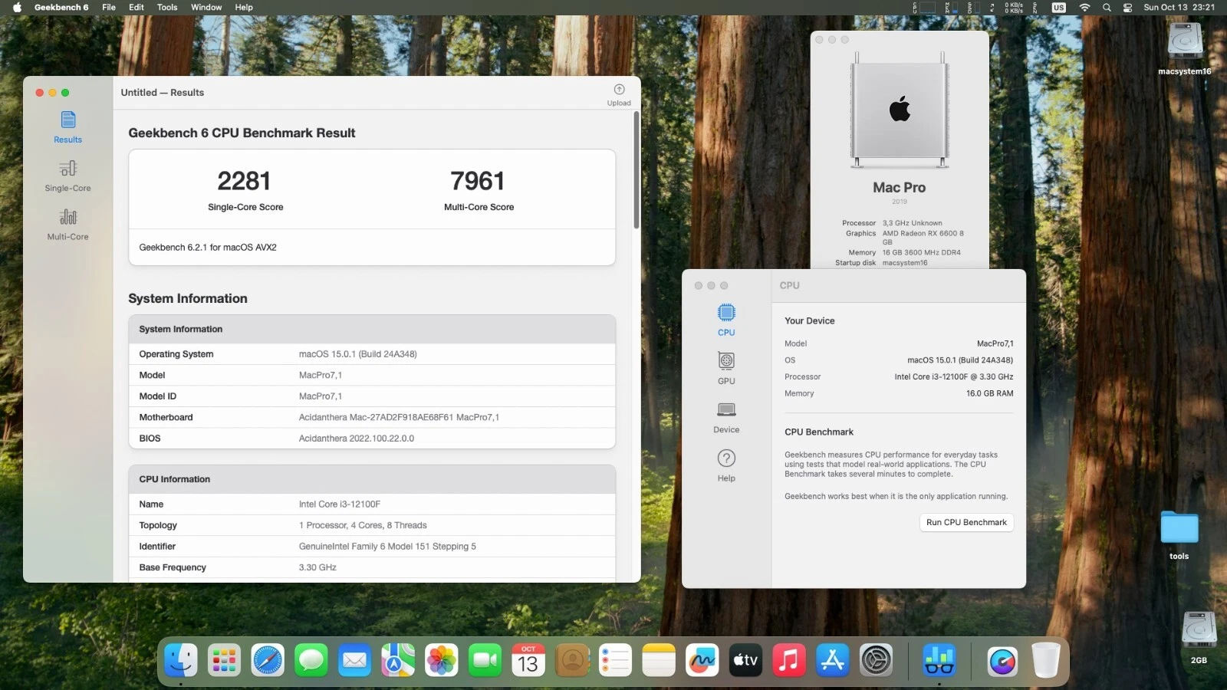Upload the benchmark result
Image resolution: width=1227 pixels, height=690 pixels.
click(619, 95)
